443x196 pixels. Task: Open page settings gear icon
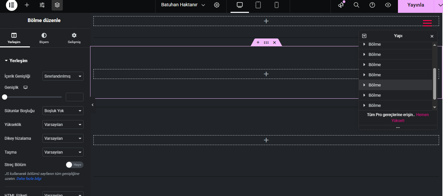(217, 5)
